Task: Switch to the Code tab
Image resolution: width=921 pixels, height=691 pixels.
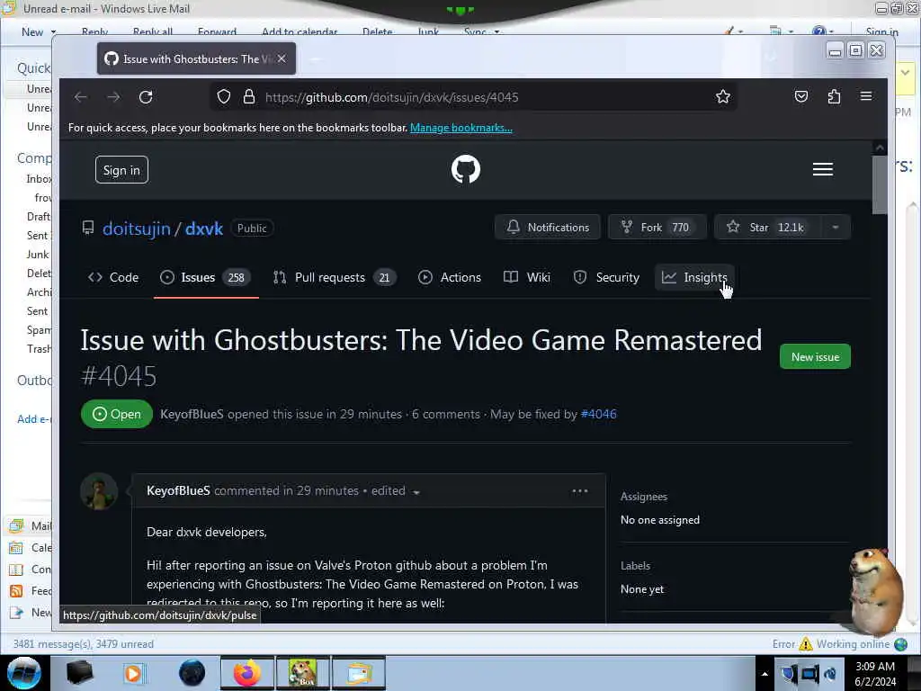Action: (x=113, y=277)
